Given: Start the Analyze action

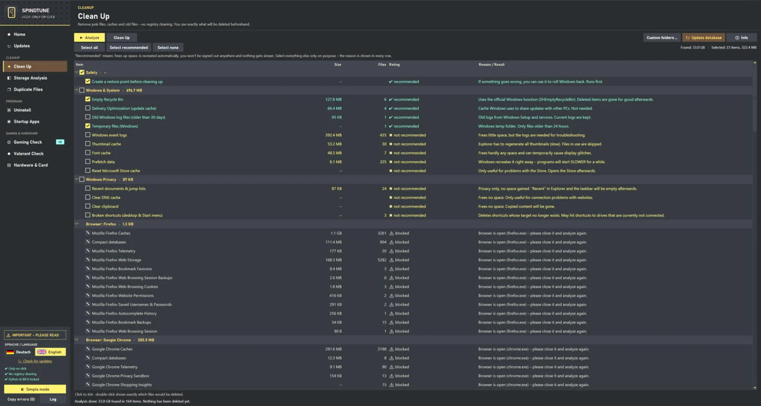Looking at the screenshot, I should coord(89,38).
